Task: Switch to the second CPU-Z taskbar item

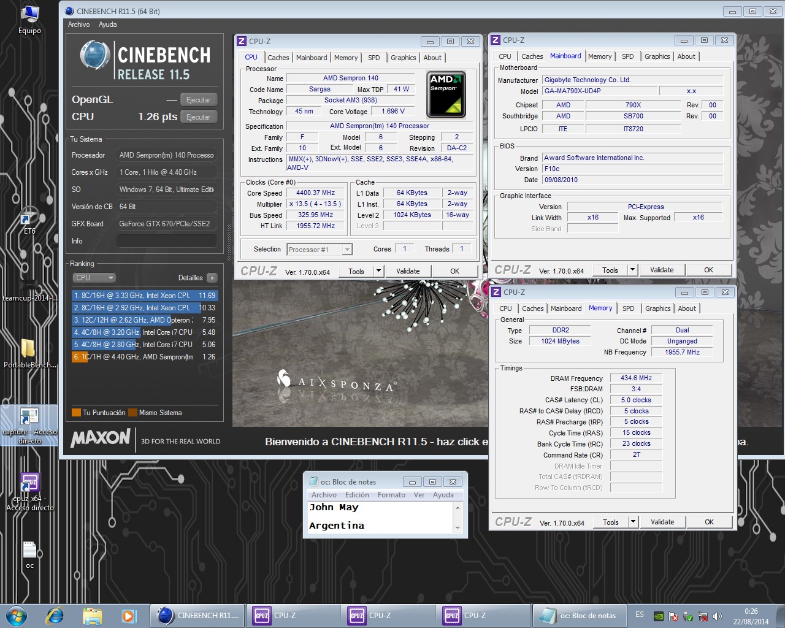Action: pos(388,616)
